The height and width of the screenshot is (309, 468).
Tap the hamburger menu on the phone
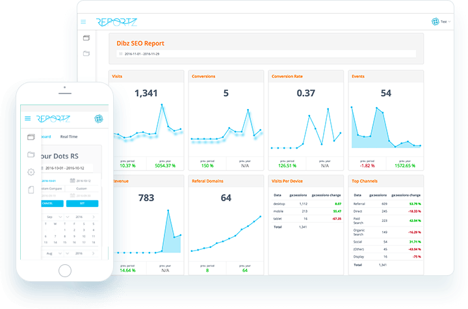tap(27, 118)
